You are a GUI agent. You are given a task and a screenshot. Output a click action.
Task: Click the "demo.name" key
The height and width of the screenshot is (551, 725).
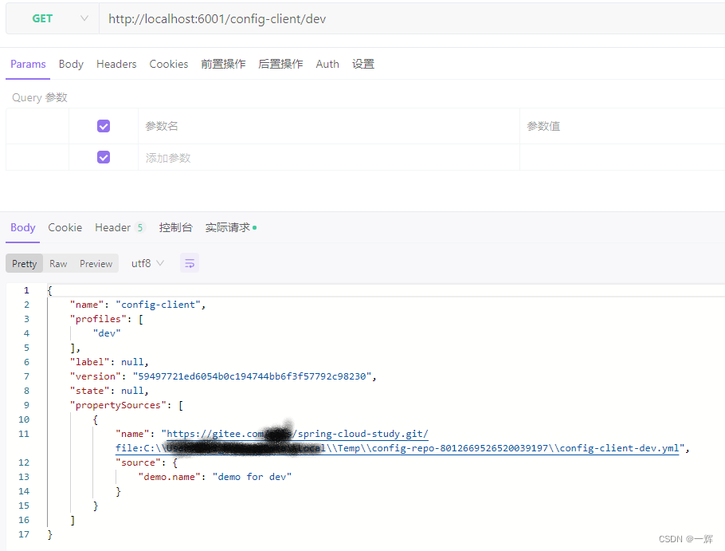[x=169, y=477]
